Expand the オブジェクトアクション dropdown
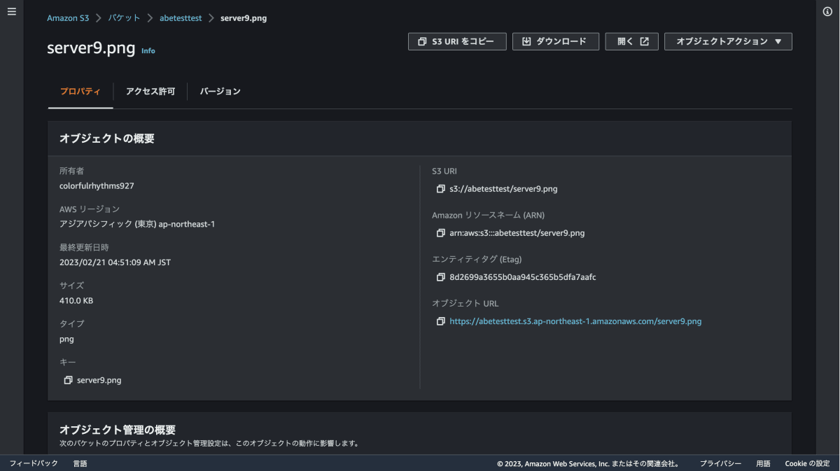840x471 pixels. [x=728, y=41]
